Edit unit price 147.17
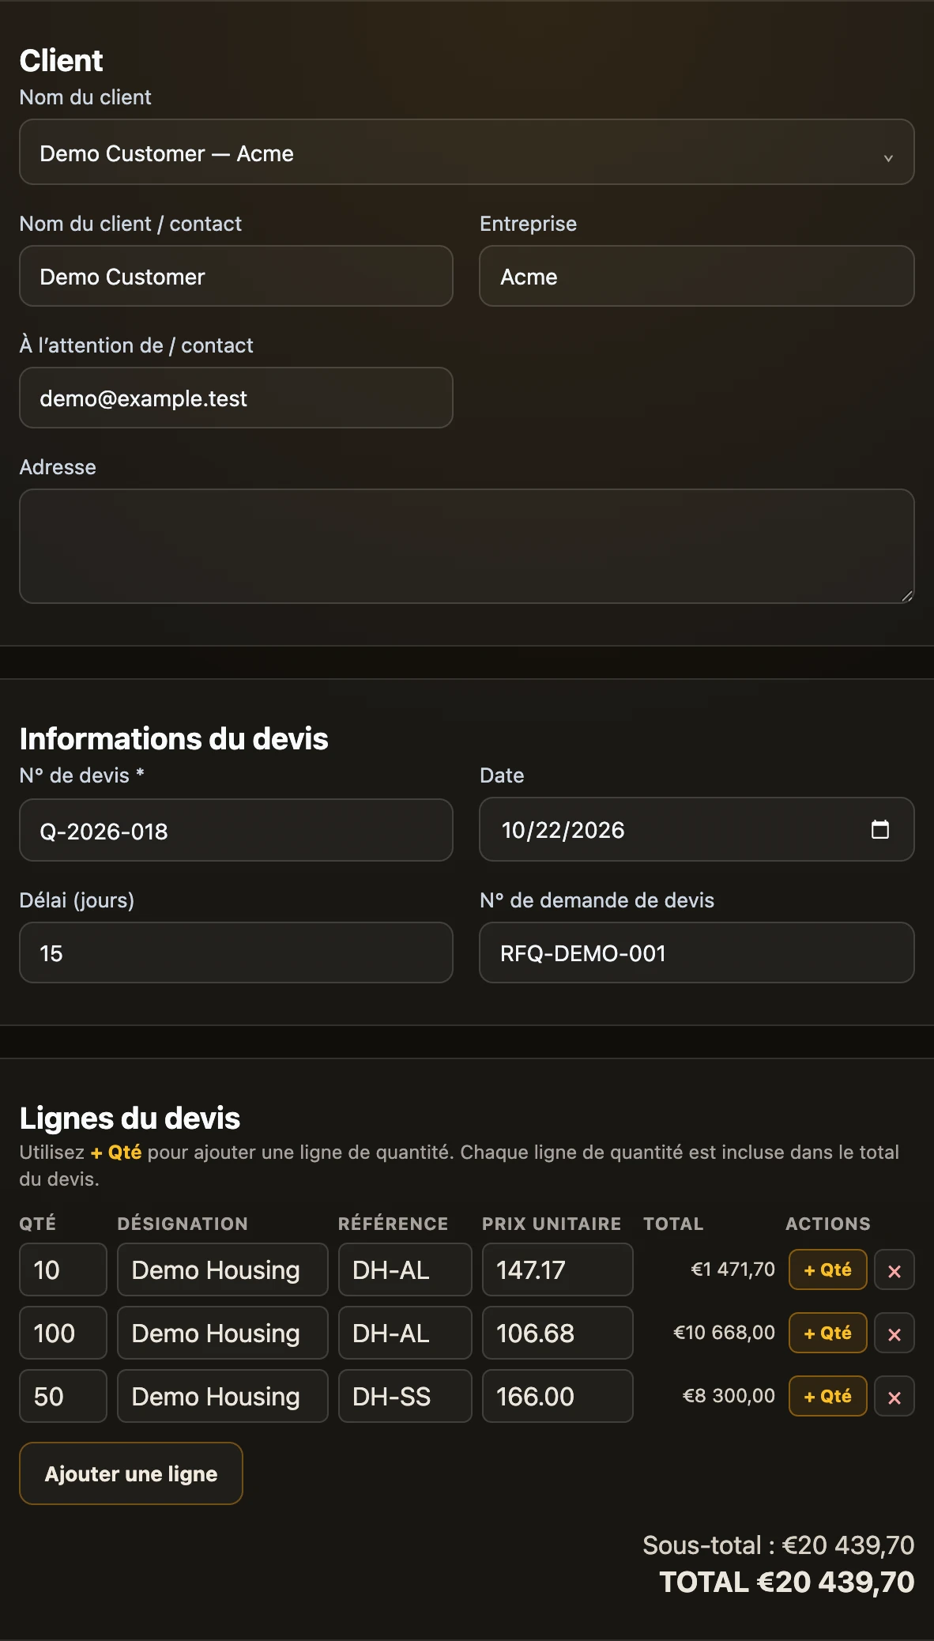This screenshot has height=1641, width=934. tap(558, 1269)
